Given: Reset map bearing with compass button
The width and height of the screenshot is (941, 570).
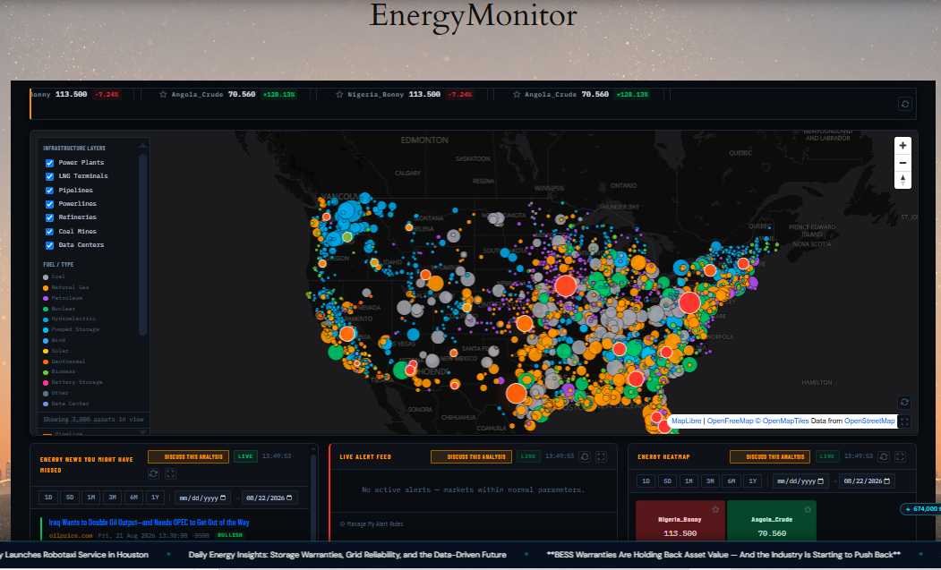Looking at the screenshot, I should [x=903, y=179].
